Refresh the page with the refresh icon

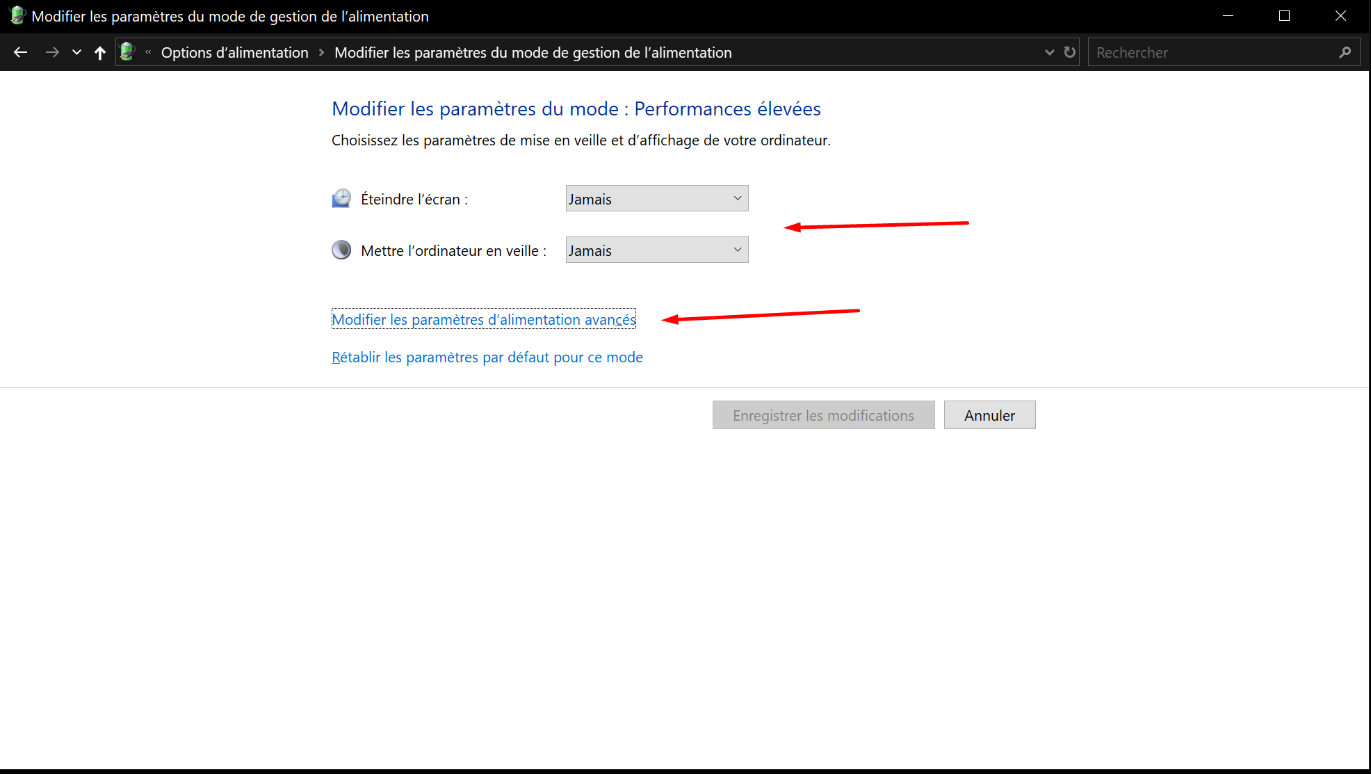pyautogui.click(x=1069, y=52)
